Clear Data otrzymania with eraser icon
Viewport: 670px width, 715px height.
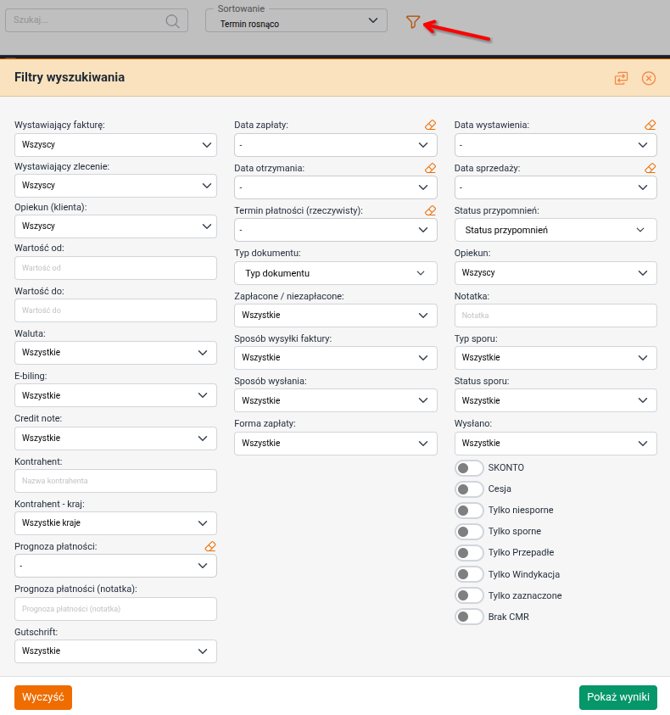(x=431, y=168)
